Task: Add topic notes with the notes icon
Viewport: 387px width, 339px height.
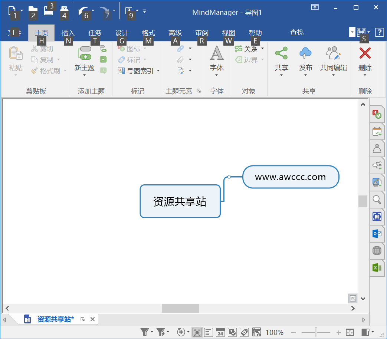Action: coord(180,71)
